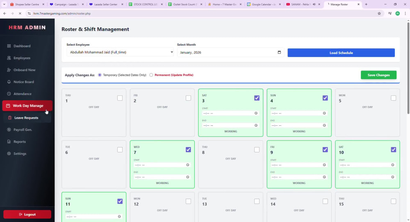Click Wed 7 start time field
The width and height of the screenshot is (410, 222).
(x=162, y=165)
